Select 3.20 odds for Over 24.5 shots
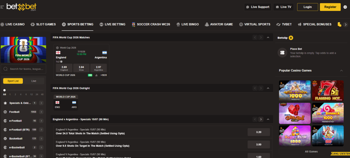The width and height of the screenshot is (350, 158). (x=259, y=132)
